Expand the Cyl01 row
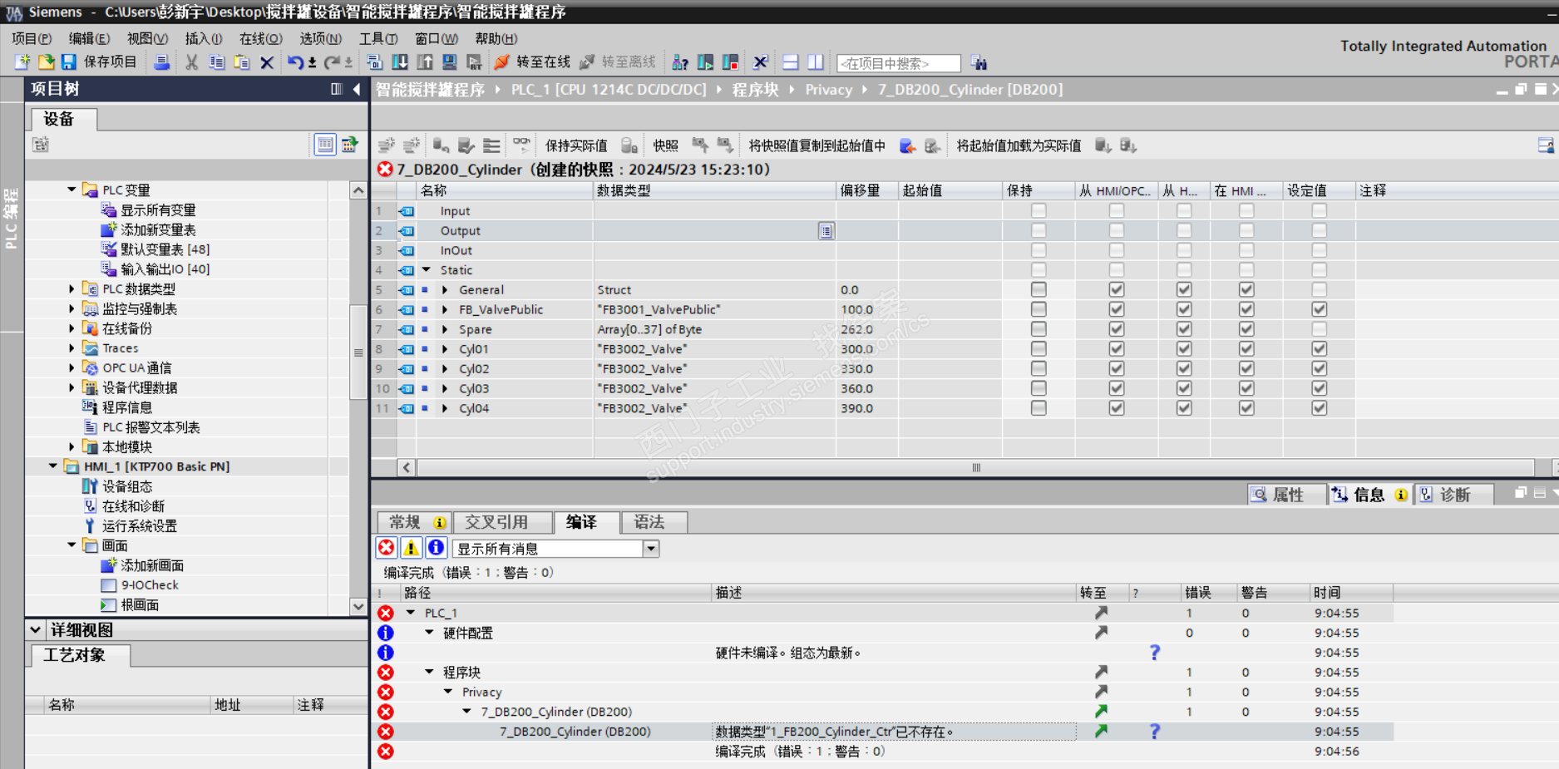This screenshot has height=769, width=1559. pyautogui.click(x=446, y=349)
